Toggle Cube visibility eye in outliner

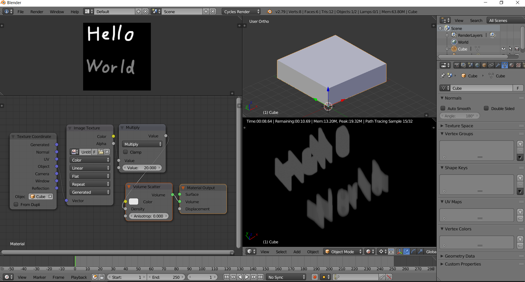click(504, 49)
